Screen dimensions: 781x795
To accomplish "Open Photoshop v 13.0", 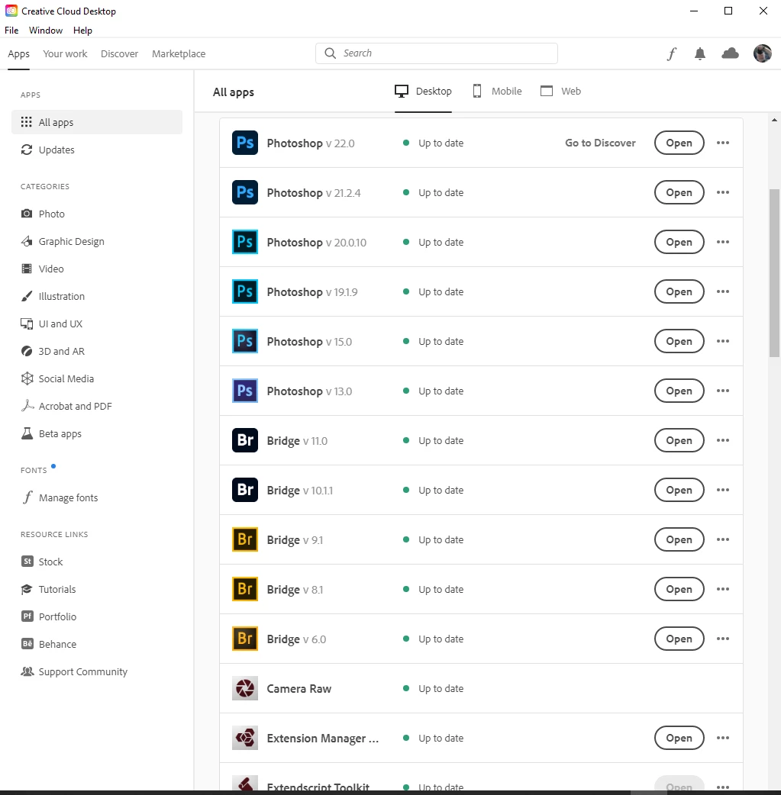I will click(x=679, y=391).
